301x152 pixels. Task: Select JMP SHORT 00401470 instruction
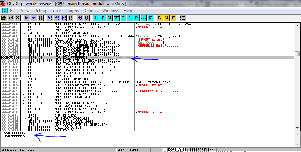[73, 97]
